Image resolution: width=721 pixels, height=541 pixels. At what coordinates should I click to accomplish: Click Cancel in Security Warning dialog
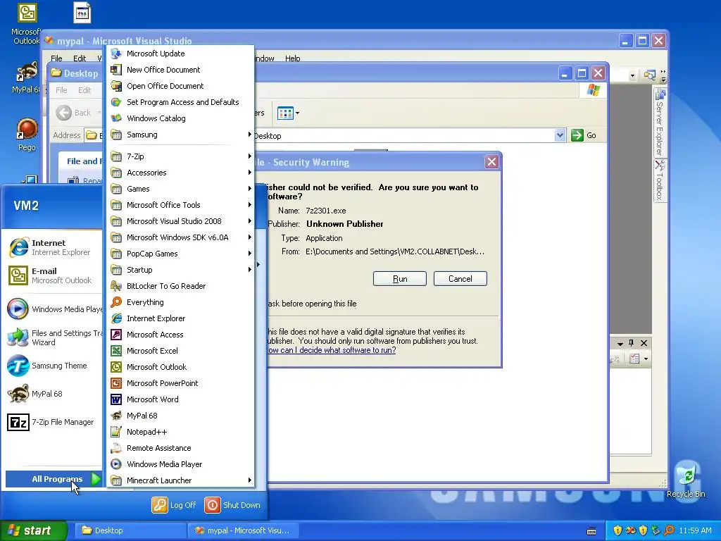coord(460,279)
